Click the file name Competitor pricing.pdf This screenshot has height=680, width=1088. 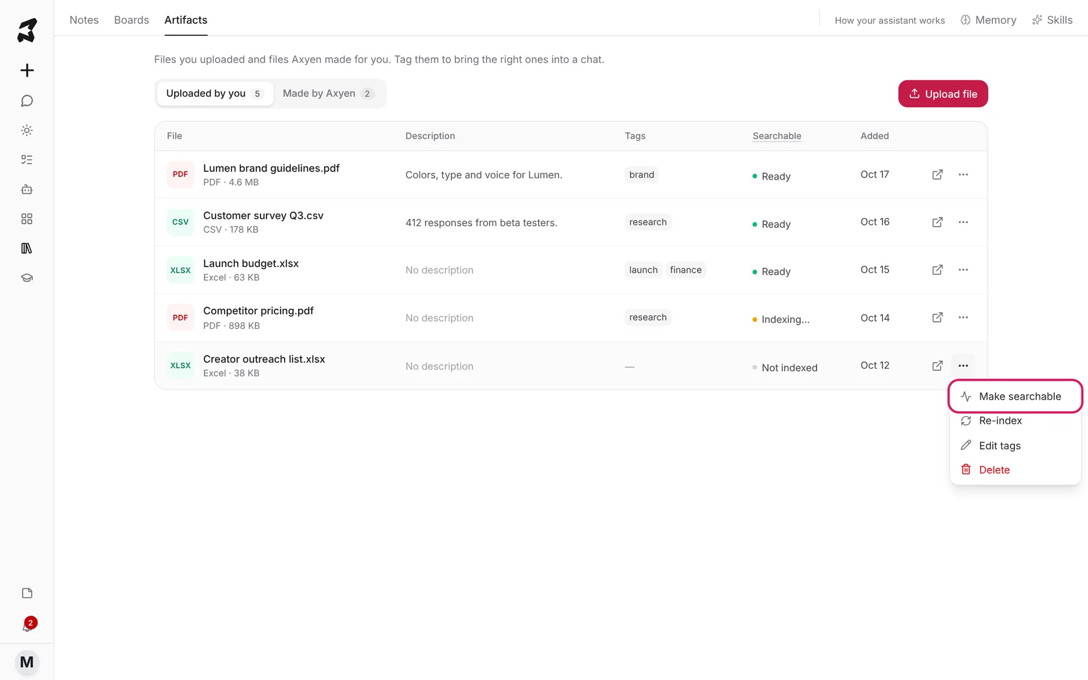click(x=258, y=311)
